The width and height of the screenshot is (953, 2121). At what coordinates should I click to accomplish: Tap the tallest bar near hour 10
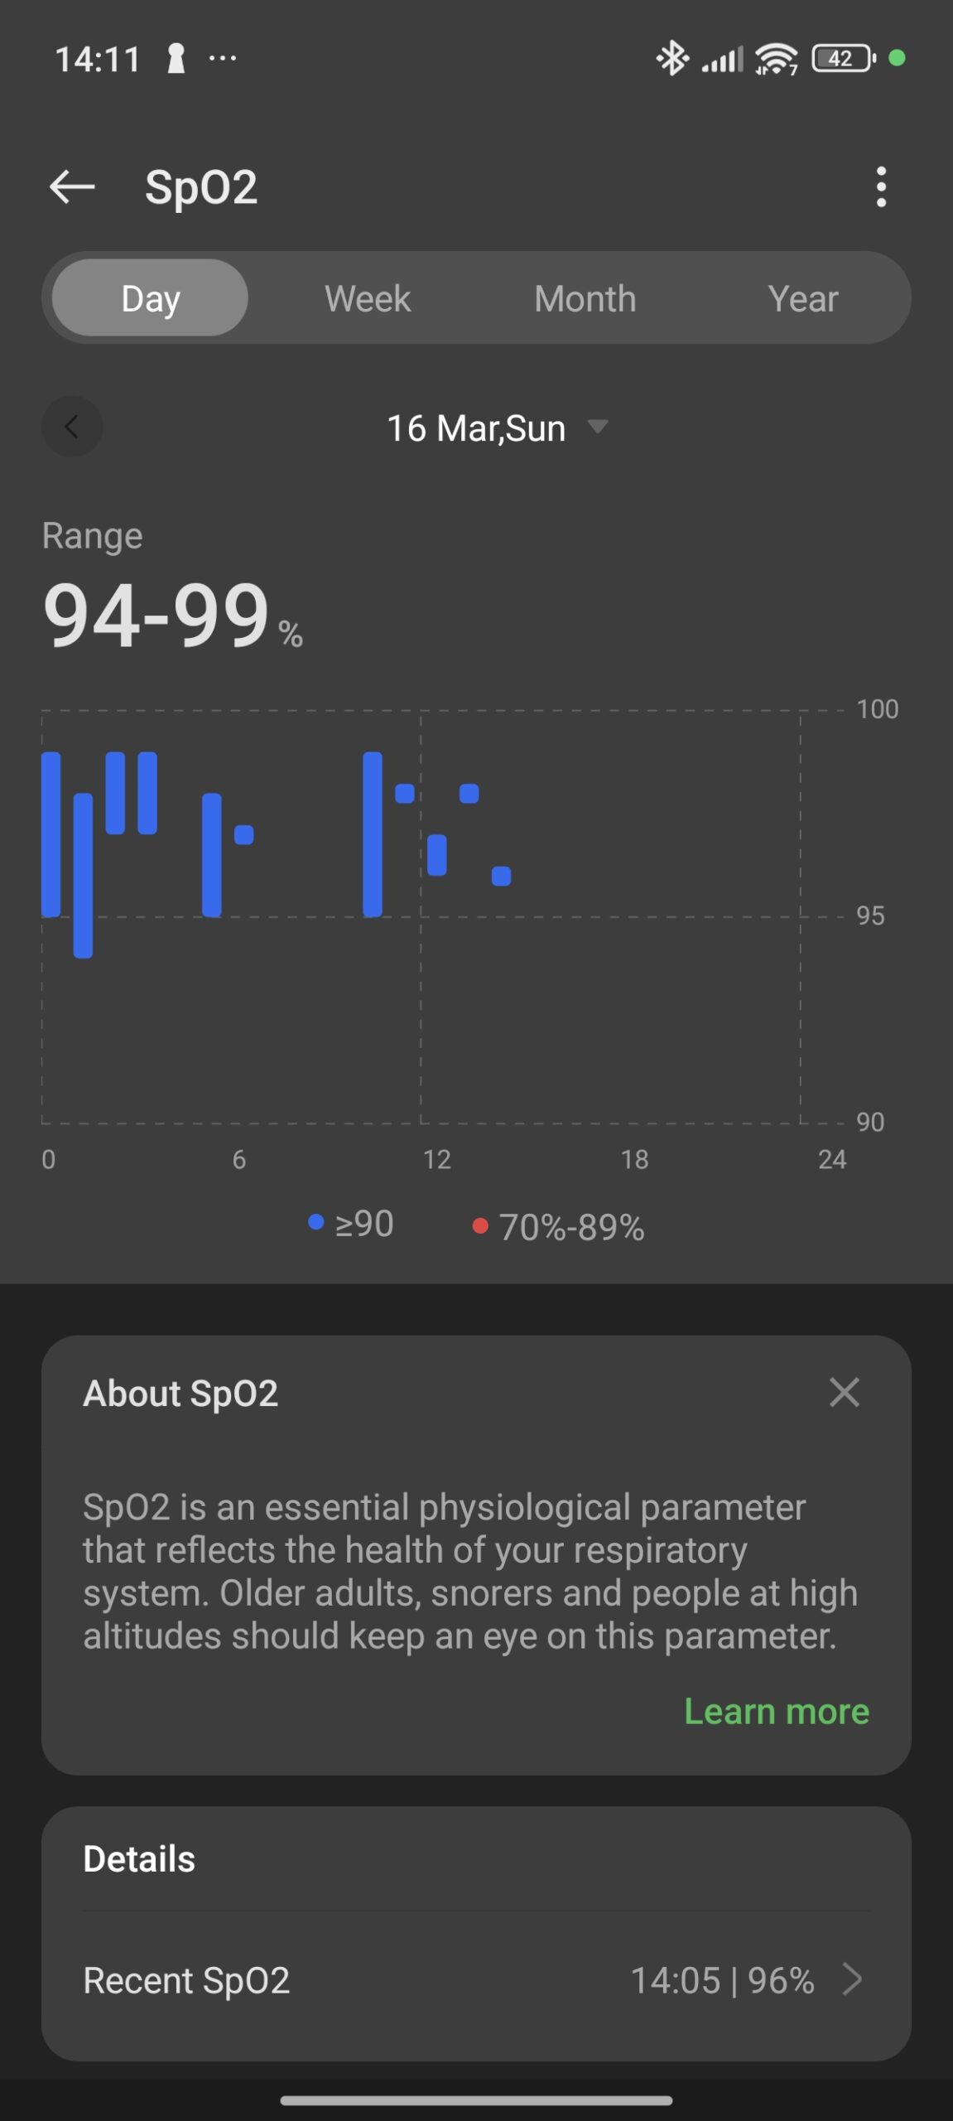click(x=373, y=833)
